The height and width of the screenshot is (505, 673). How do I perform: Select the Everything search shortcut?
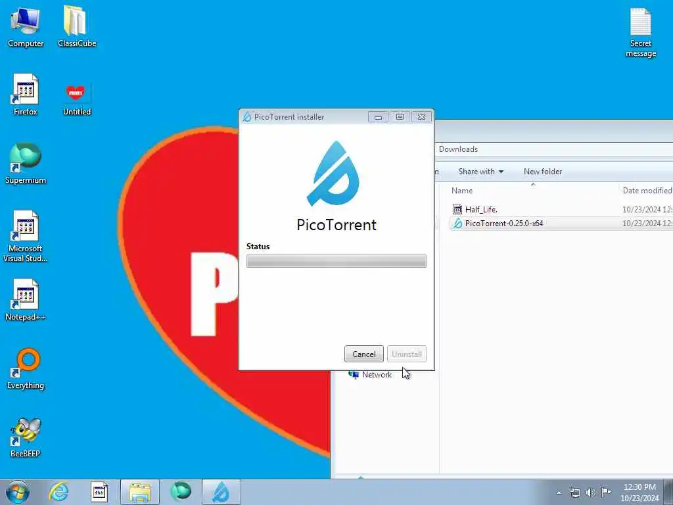coord(26,368)
